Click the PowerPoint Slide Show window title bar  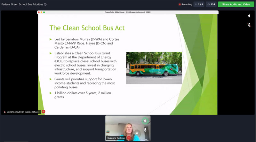click(127, 12)
